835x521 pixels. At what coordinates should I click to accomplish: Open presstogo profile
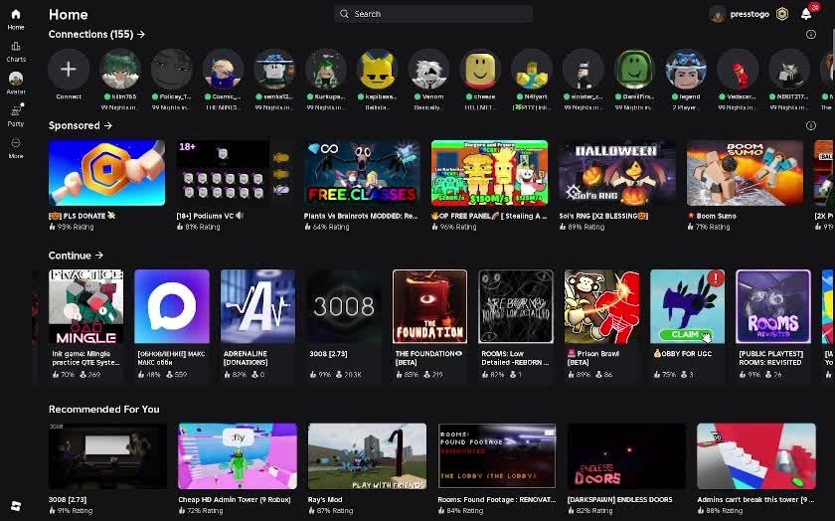click(740, 14)
